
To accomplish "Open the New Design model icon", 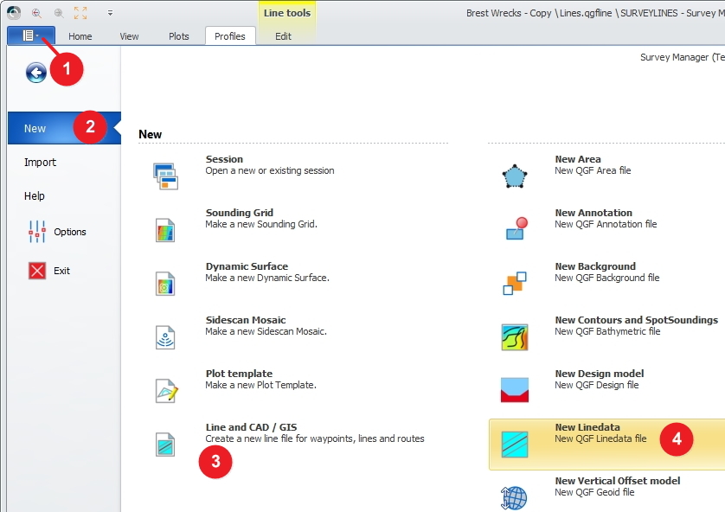I will (514, 390).
